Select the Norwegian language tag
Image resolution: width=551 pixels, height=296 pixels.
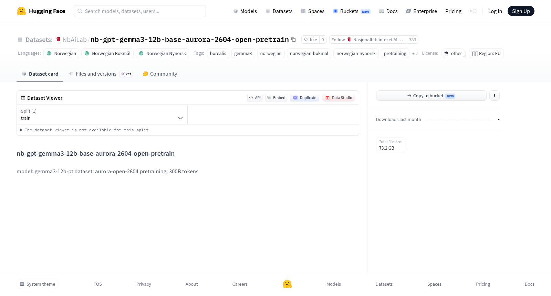pyautogui.click(x=61, y=53)
